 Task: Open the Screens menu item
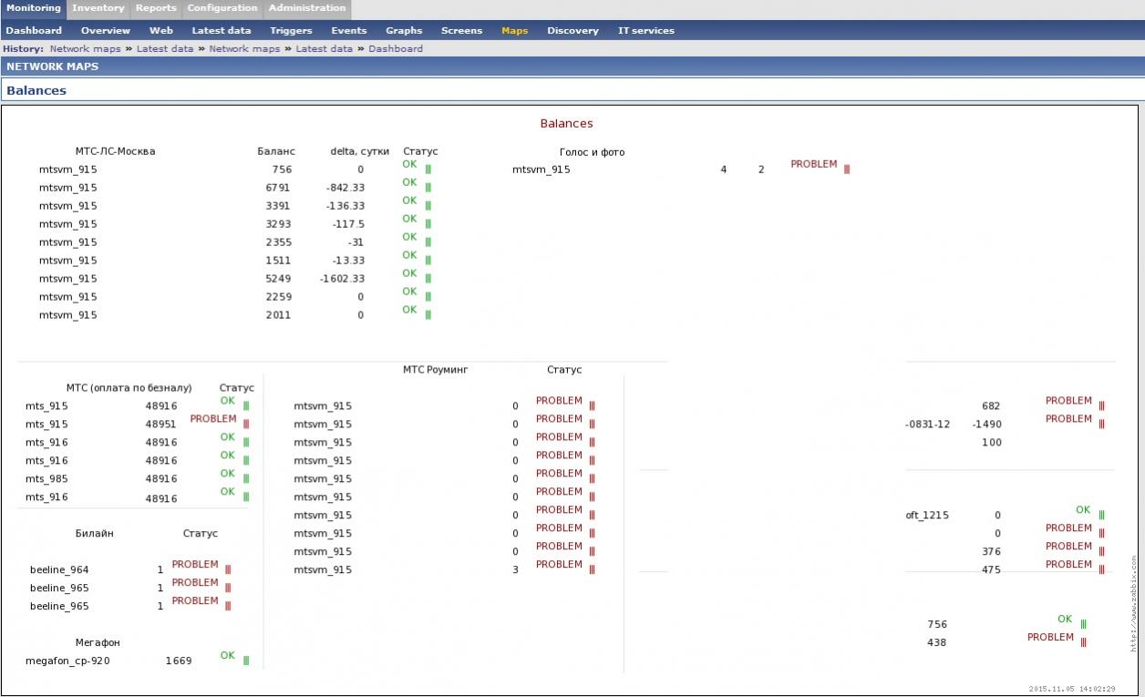coord(461,31)
